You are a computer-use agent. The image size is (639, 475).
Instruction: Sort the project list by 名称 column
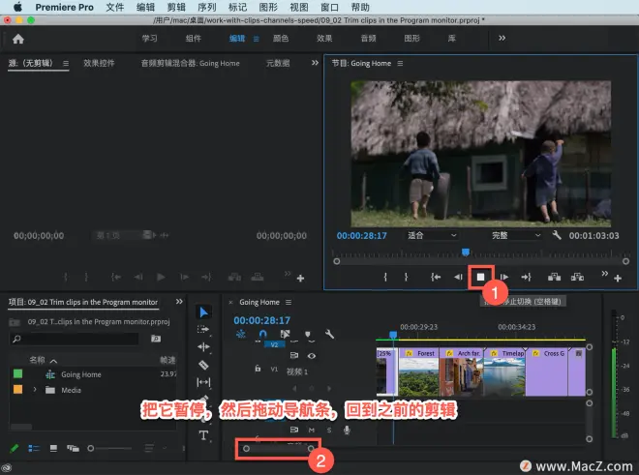coord(37,360)
